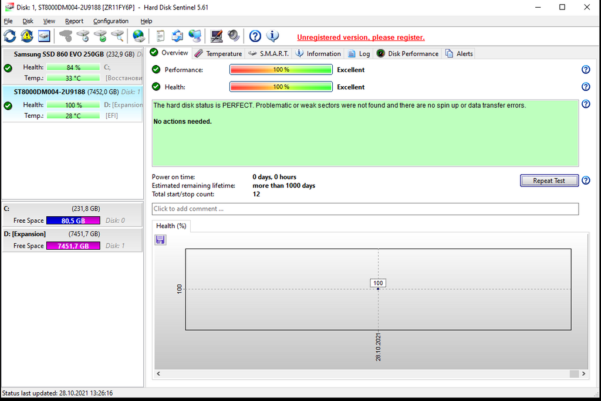Open the Disk menu
This screenshot has width=601, height=401.
[x=28, y=21]
